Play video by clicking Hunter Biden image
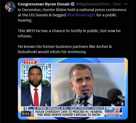 coord(88,85)
